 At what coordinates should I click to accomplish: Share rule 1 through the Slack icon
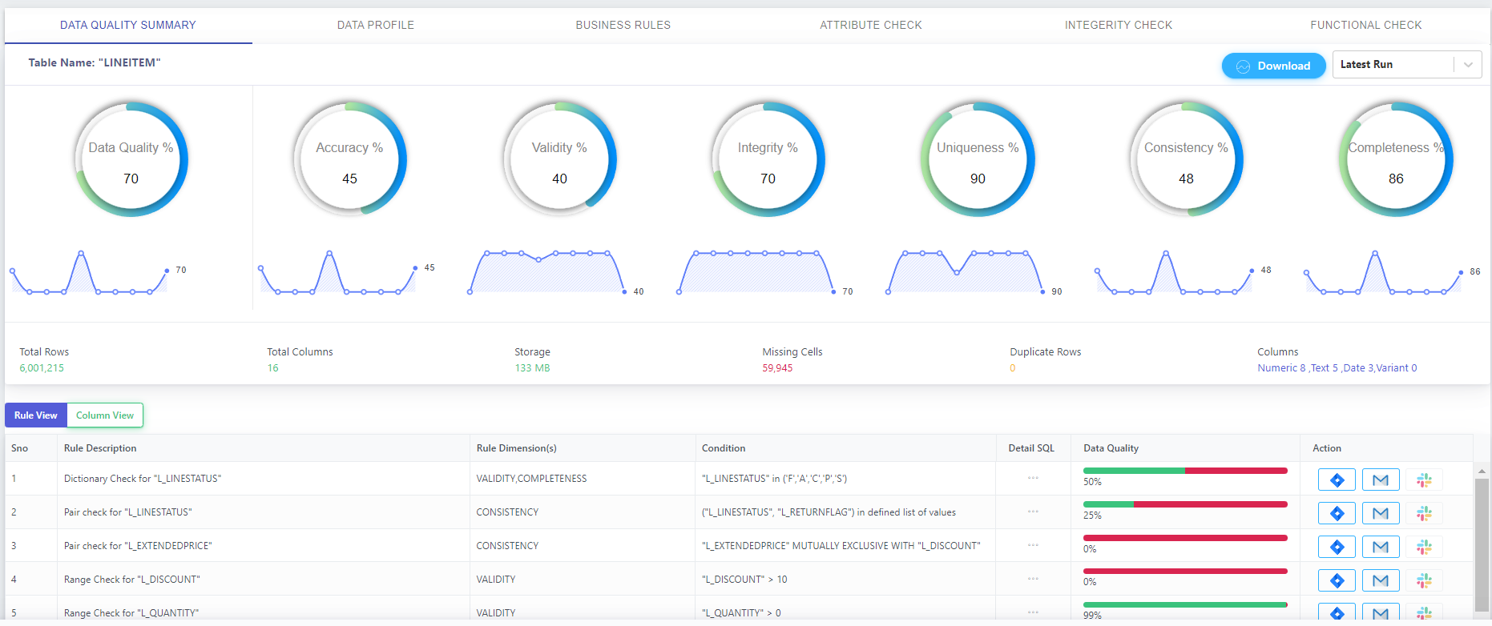(x=1424, y=480)
